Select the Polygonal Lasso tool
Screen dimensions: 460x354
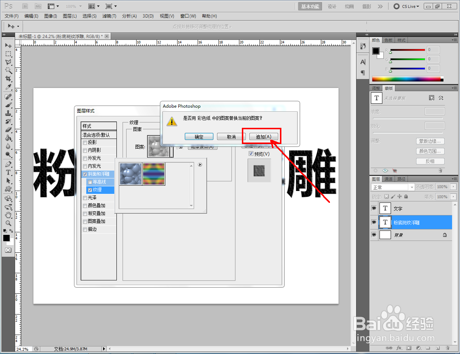pos(8,62)
